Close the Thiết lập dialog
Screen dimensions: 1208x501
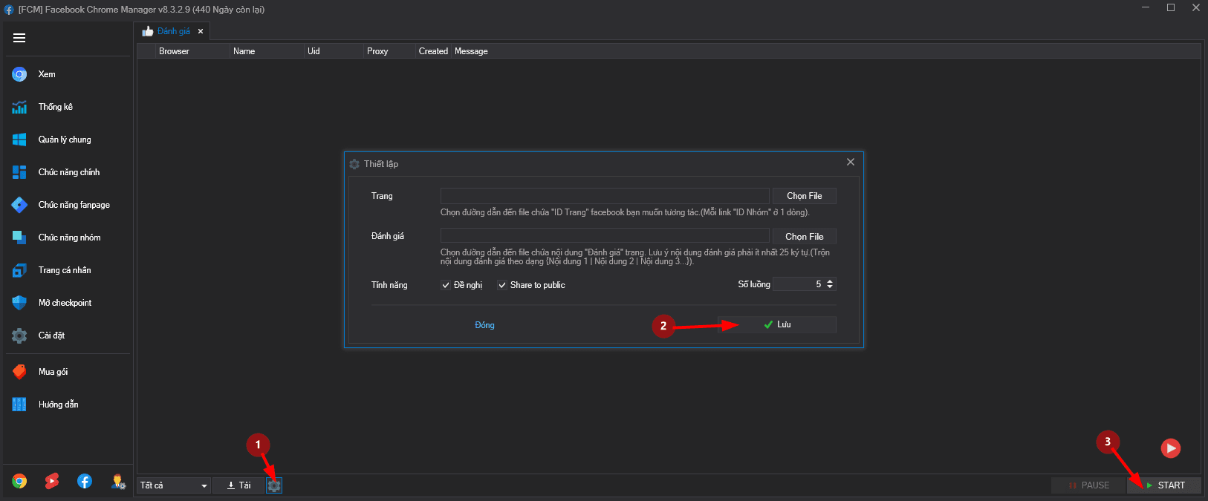click(x=851, y=163)
